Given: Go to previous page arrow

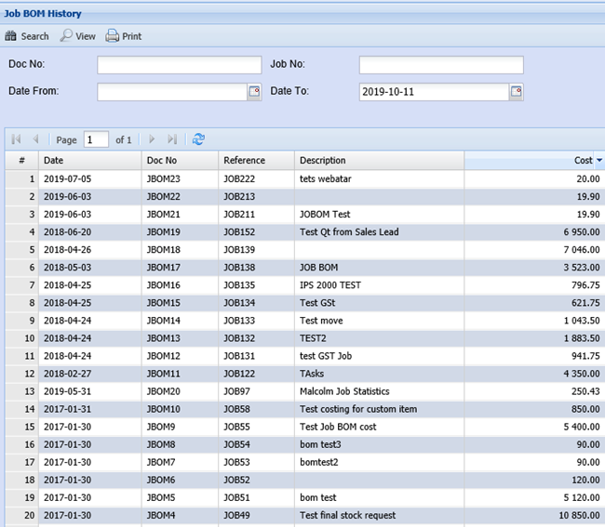Looking at the screenshot, I should (x=35, y=139).
